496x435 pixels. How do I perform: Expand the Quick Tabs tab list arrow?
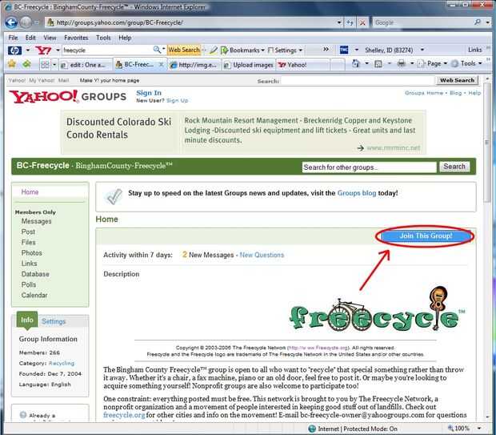click(x=54, y=65)
